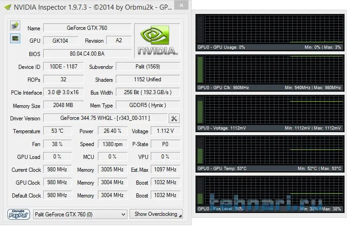Click the GPU Usage level bar indicator
Image resolution: width=347 pixels, height=226 pixels.
point(200,29)
